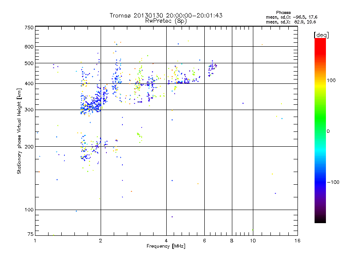Click the y-axis tick label '500'
Image resolution: width=350 pixels, height=262 pixels.
tap(29, 63)
